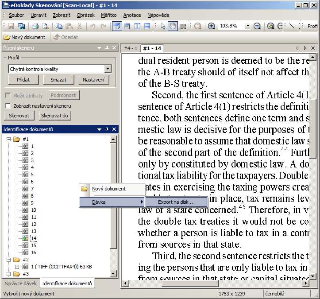
Task: Click the next tab arrow
Action: 305,48
